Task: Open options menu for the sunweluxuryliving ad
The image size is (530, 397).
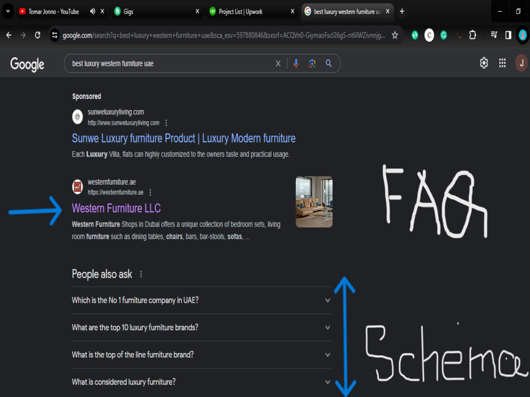Action: click(x=166, y=123)
